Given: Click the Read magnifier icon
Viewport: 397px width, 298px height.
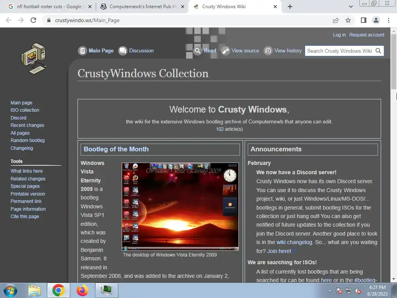Looking at the screenshot, I should pos(197,51).
